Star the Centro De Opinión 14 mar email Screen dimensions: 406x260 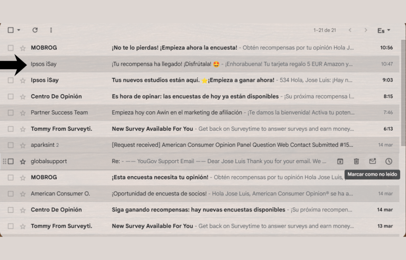point(23,210)
